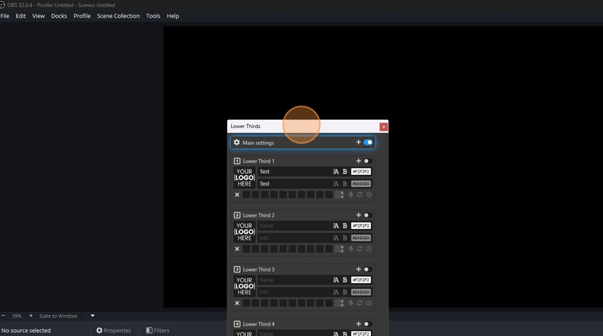603x336 pixels.
Task: Open #F2F2F2 name color of Lower Third 1
Action: click(361, 171)
